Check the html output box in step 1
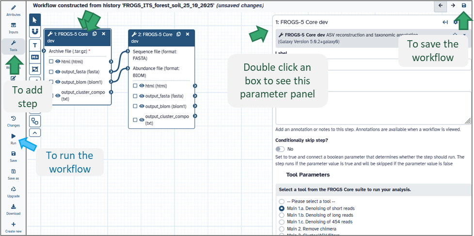 51,62
